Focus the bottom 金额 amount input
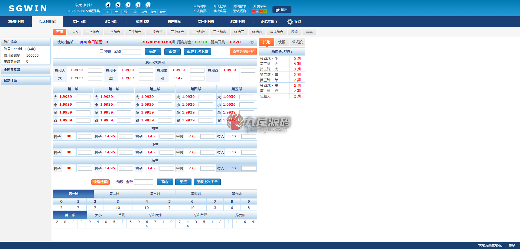Image resolution: width=520 pixels, height=249 pixels. click(x=144, y=182)
